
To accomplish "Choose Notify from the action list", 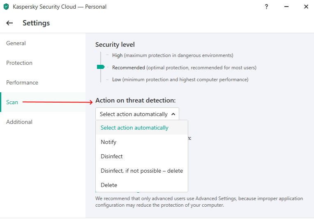I will [x=142, y=142].
